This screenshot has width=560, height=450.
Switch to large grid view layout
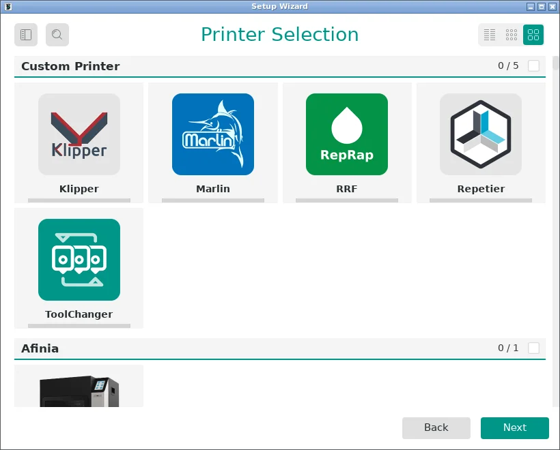pos(533,35)
